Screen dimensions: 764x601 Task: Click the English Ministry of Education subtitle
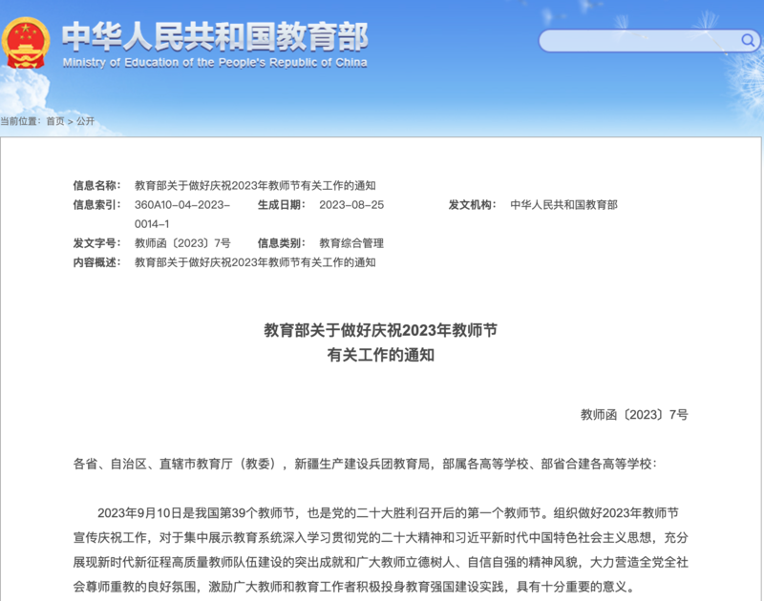click(214, 63)
